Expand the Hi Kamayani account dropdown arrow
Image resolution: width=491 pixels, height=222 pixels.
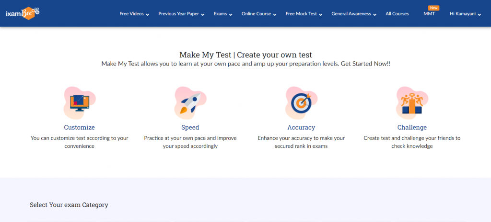tap(479, 14)
